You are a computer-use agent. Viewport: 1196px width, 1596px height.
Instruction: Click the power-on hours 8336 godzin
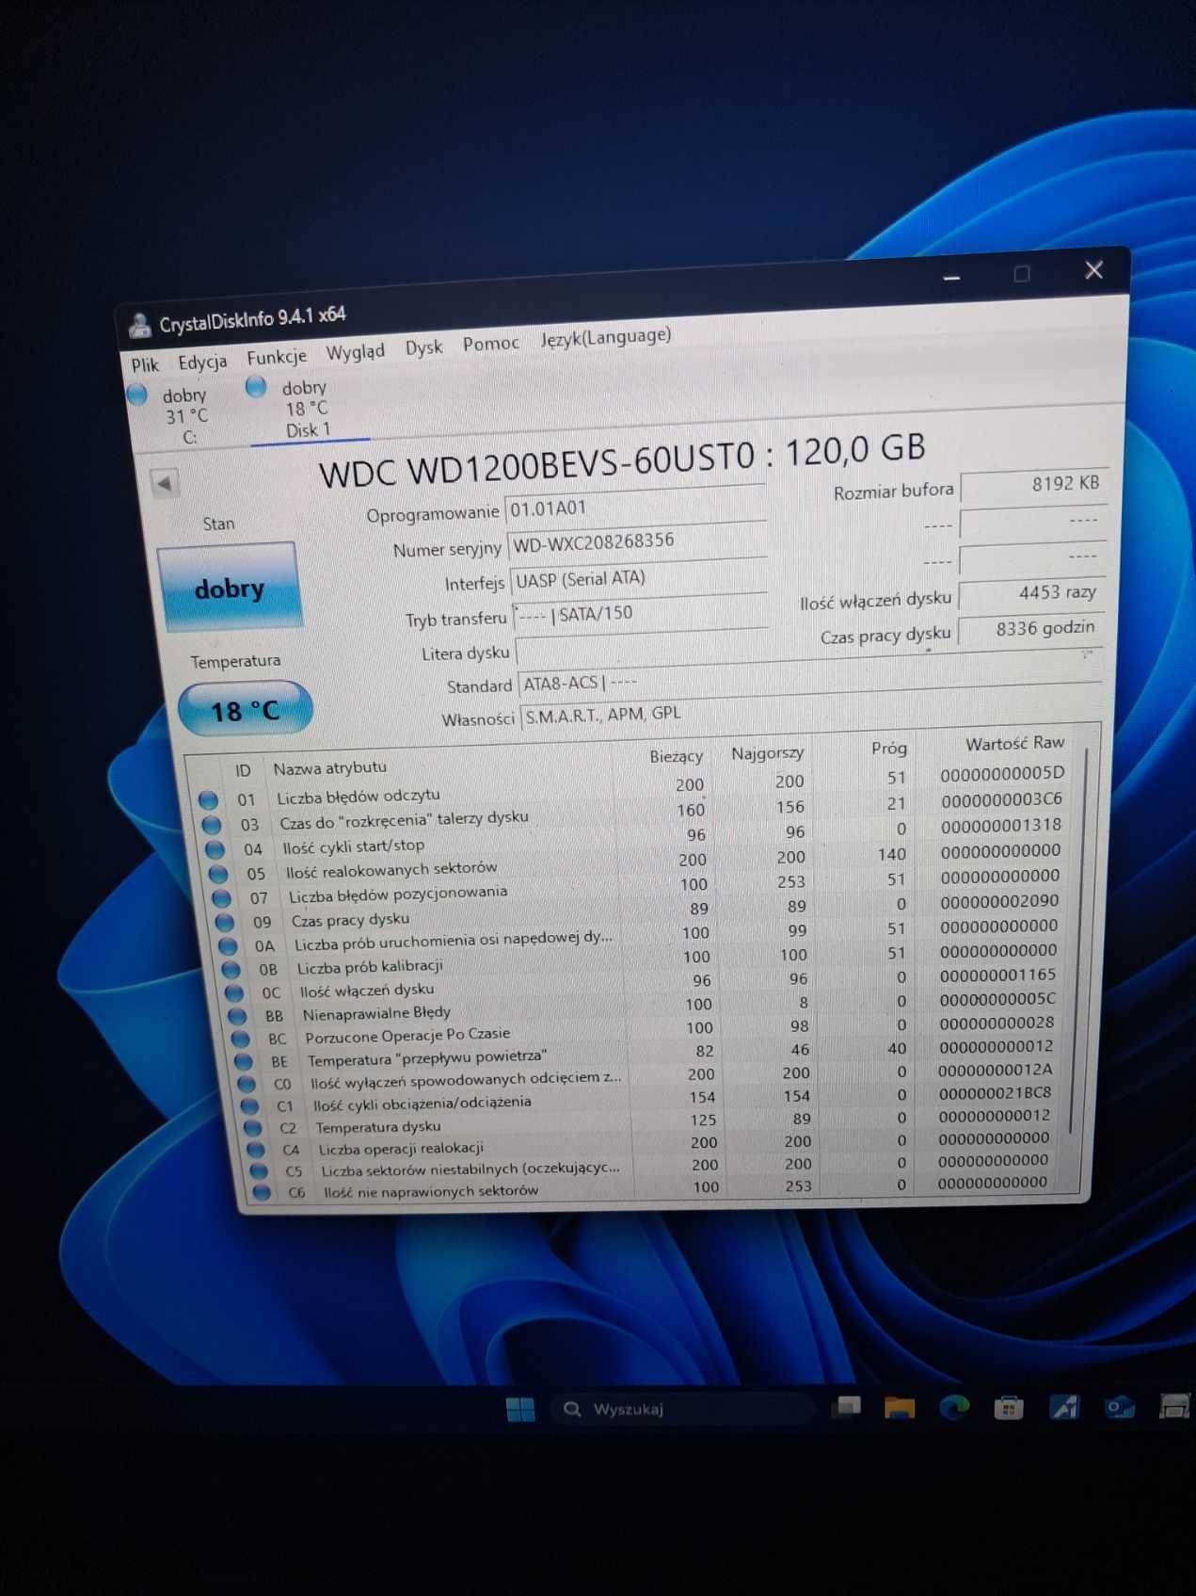click(1030, 629)
